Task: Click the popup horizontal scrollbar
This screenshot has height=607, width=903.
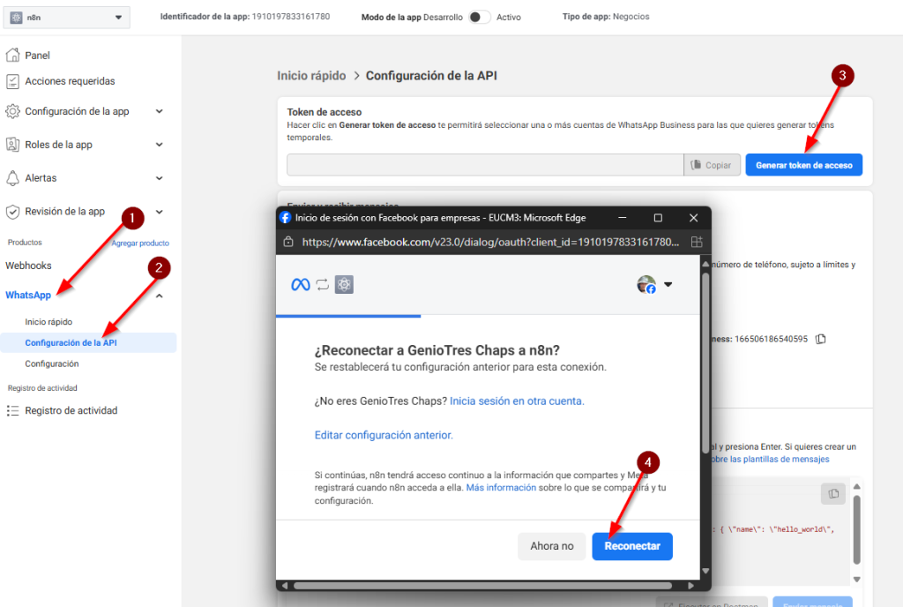Action: [482, 586]
